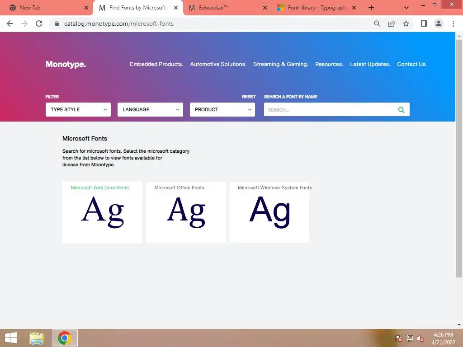Bookmark this page with the star

(406, 23)
